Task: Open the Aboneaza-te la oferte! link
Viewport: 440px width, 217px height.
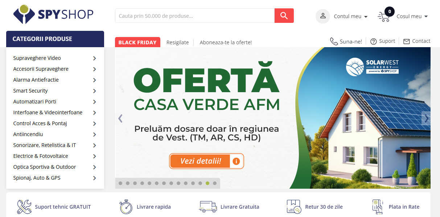Action: (226, 42)
